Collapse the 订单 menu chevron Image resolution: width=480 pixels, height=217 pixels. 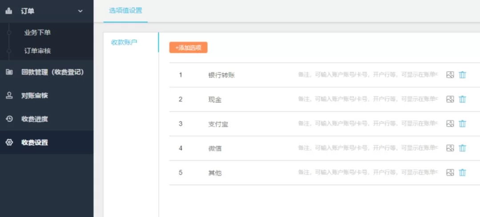(80, 11)
